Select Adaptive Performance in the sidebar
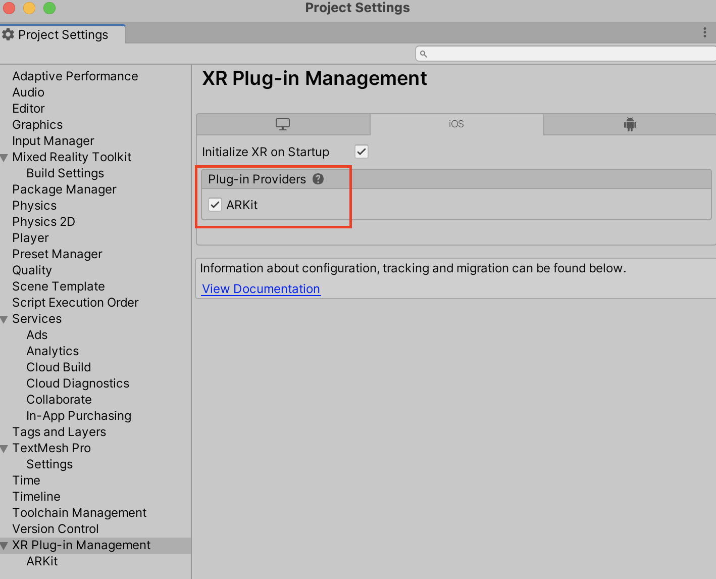Viewport: 716px width, 579px height. (x=75, y=76)
